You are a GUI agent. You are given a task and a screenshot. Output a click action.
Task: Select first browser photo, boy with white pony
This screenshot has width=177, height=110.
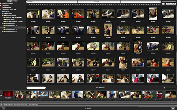point(33,14)
